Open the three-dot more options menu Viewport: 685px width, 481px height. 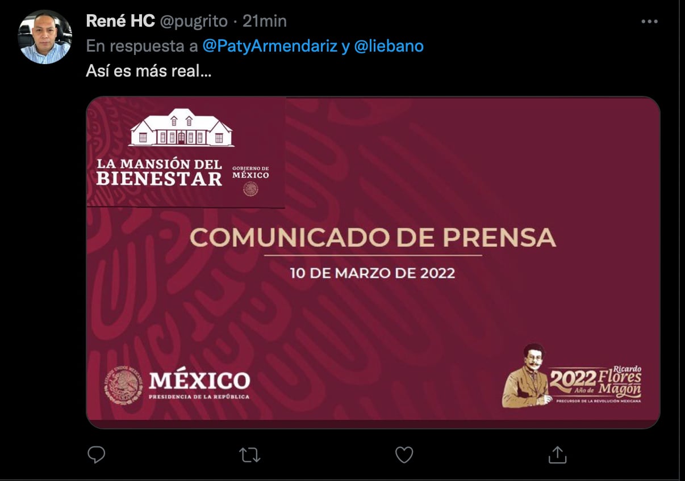click(x=649, y=22)
